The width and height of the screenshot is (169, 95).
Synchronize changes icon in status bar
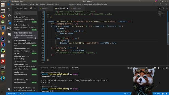coord(17,94)
